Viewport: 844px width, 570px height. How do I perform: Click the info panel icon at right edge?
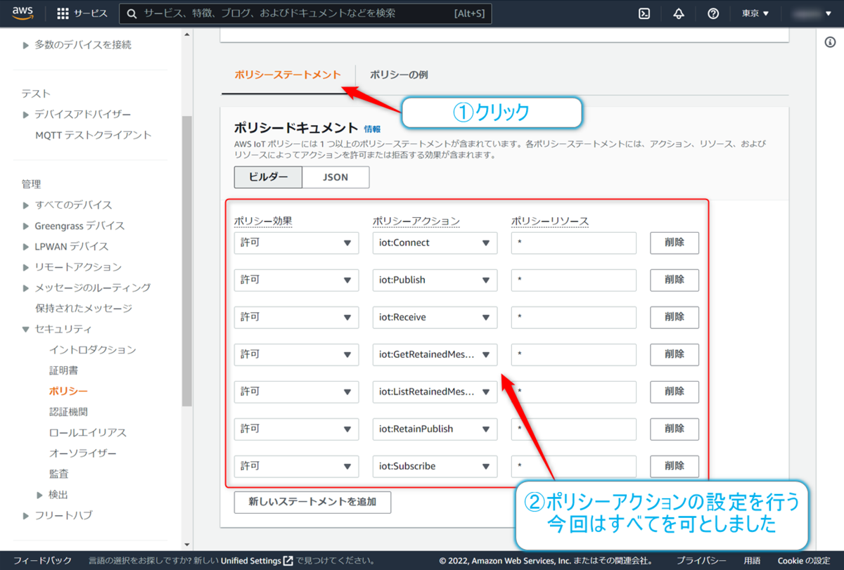point(830,43)
